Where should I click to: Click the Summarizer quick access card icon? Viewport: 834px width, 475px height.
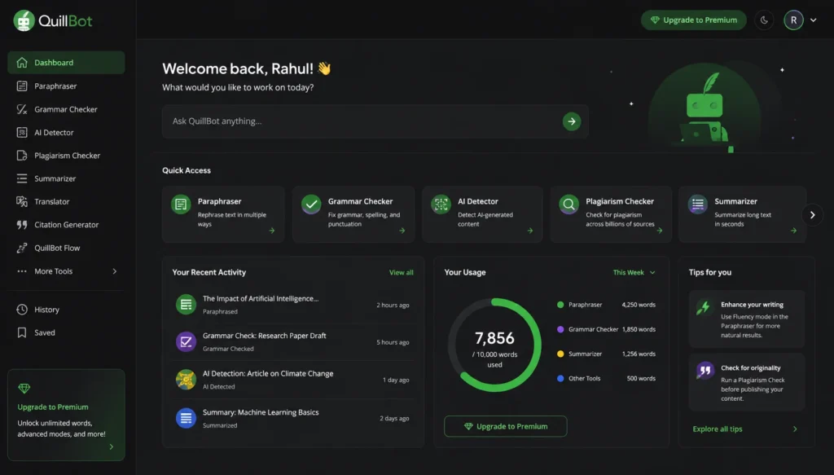coord(698,205)
